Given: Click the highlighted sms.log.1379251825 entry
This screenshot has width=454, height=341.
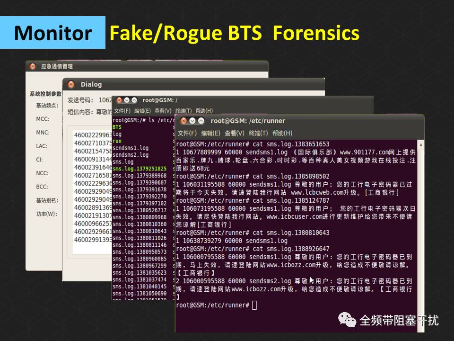Looking at the screenshot, I should point(140,169).
